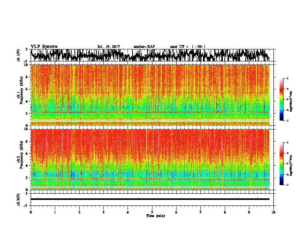This screenshot has height=238, width=308.
Task: Click time axis tick label "0"
Action: 31,212
